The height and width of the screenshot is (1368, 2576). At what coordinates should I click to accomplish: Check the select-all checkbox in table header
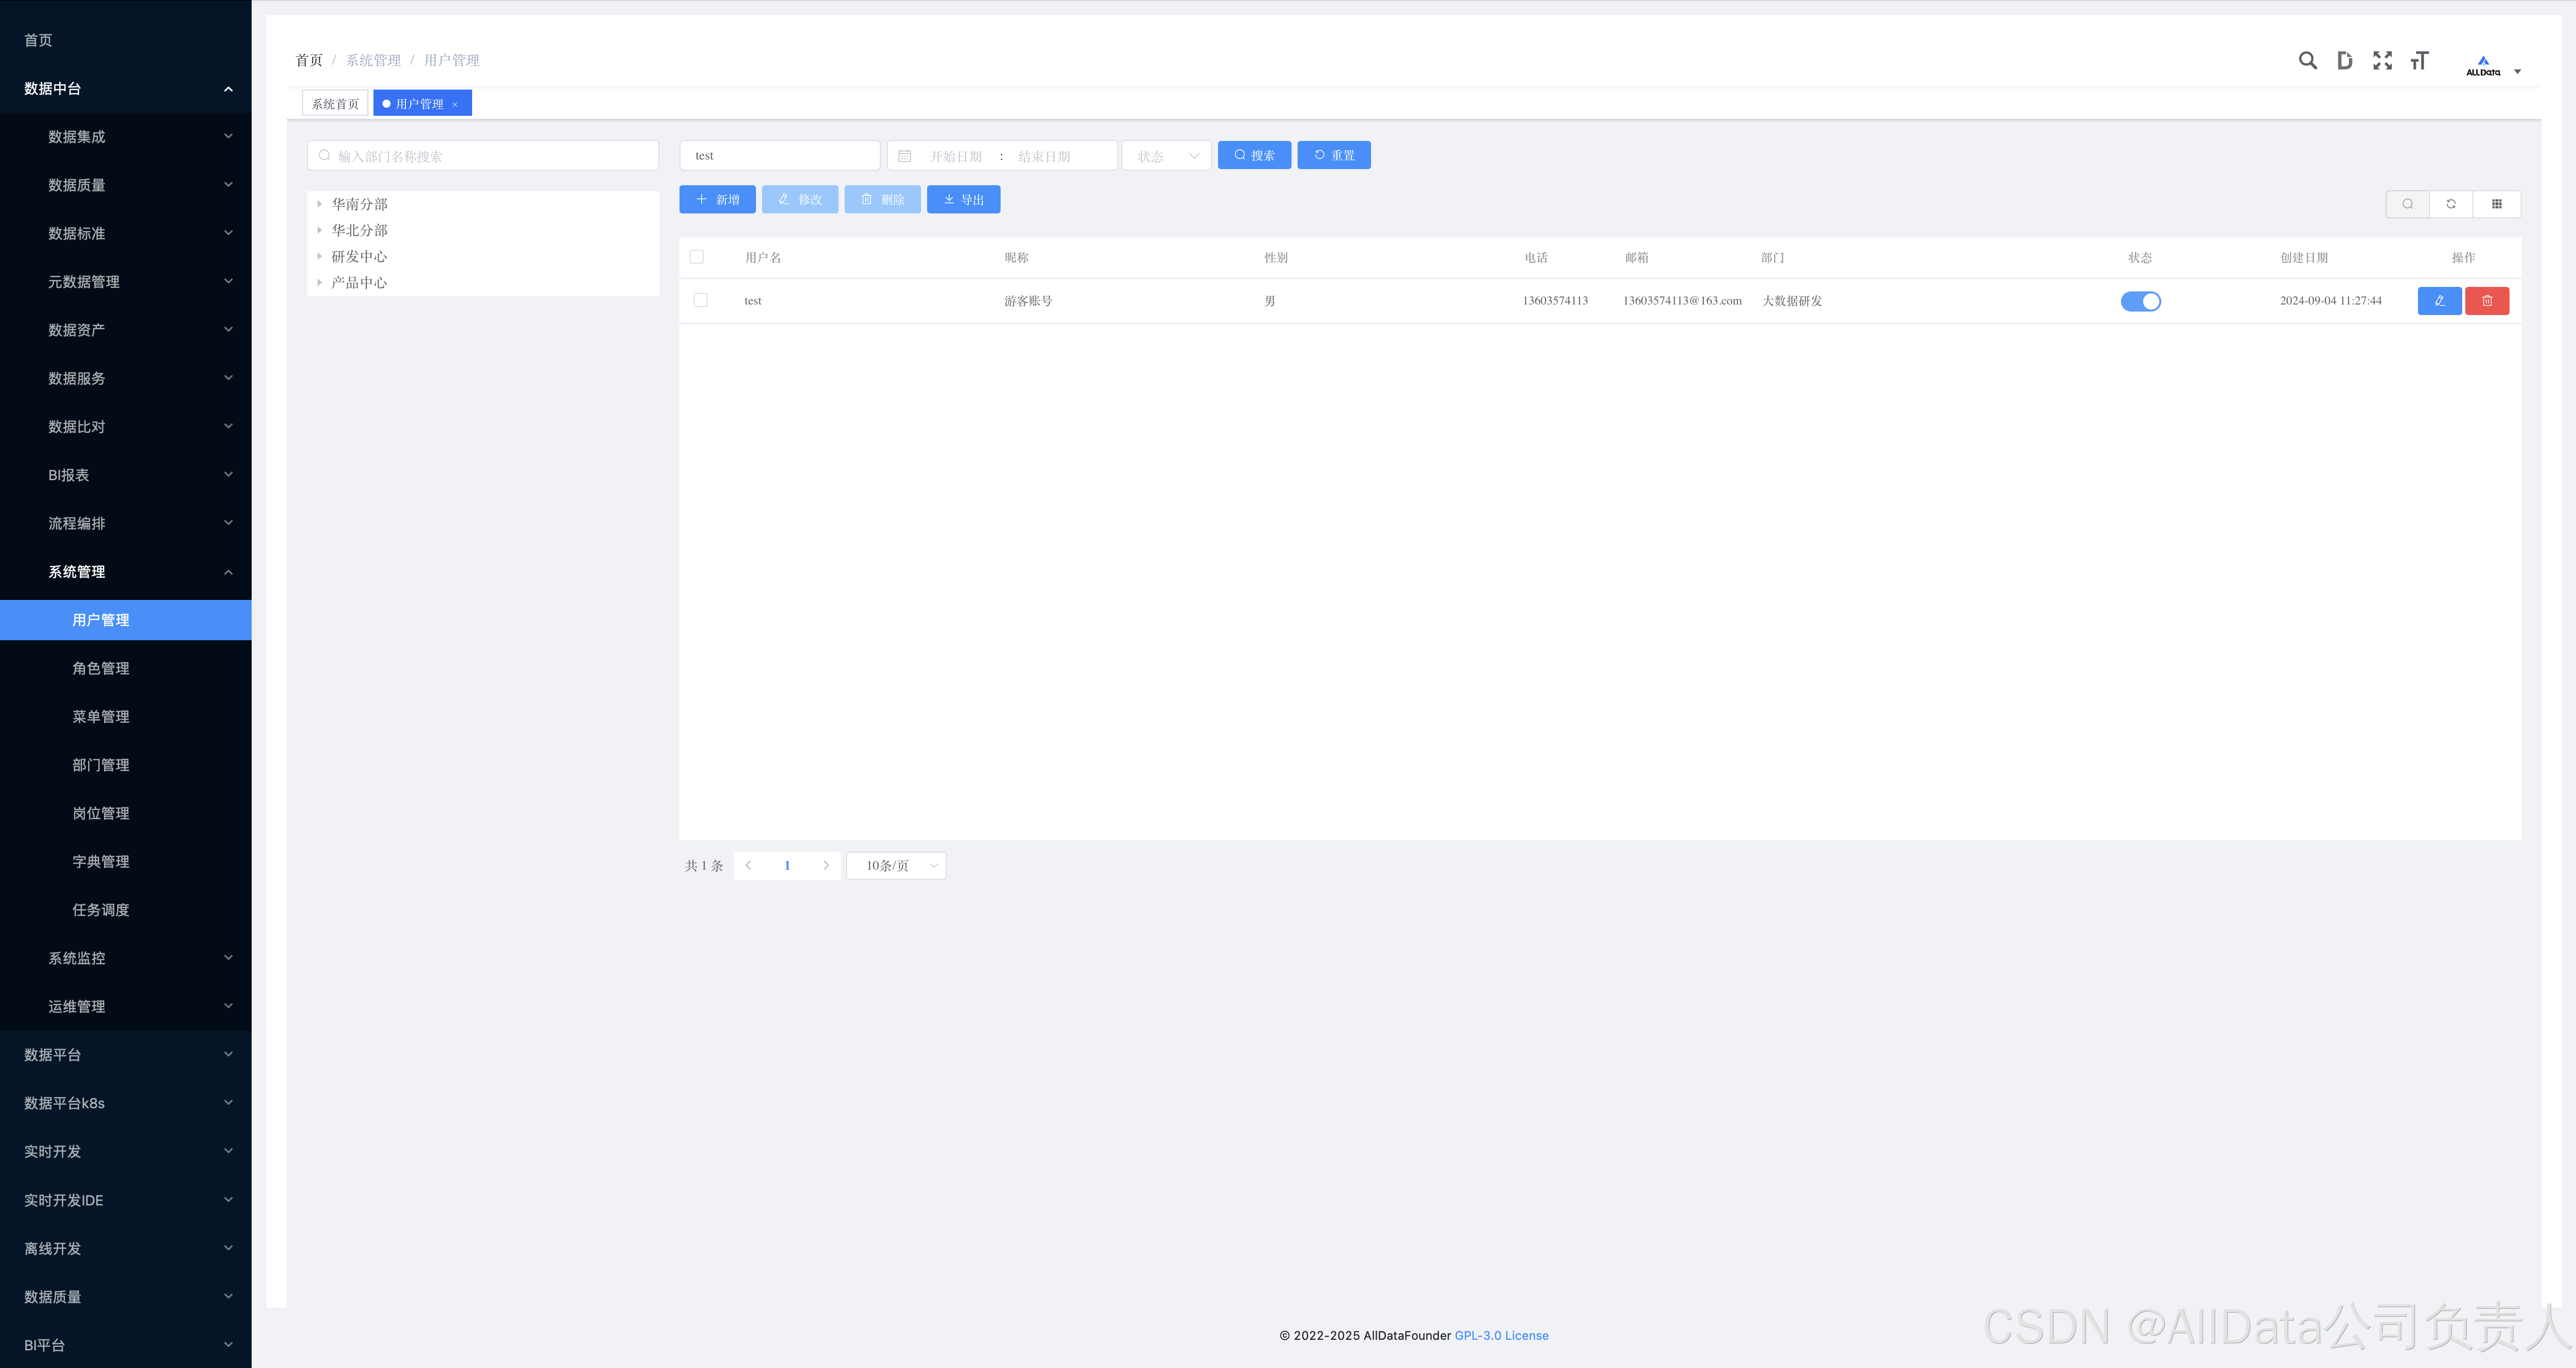697,257
